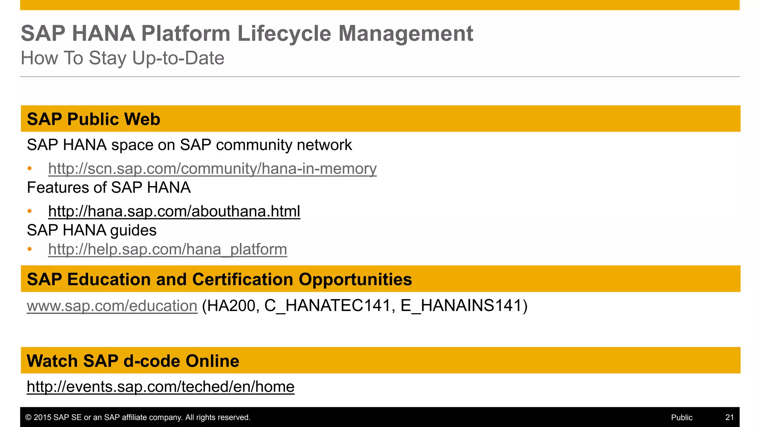Click the slide page number 21
Viewport: 760px width, 427px height.
tap(730, 417)
